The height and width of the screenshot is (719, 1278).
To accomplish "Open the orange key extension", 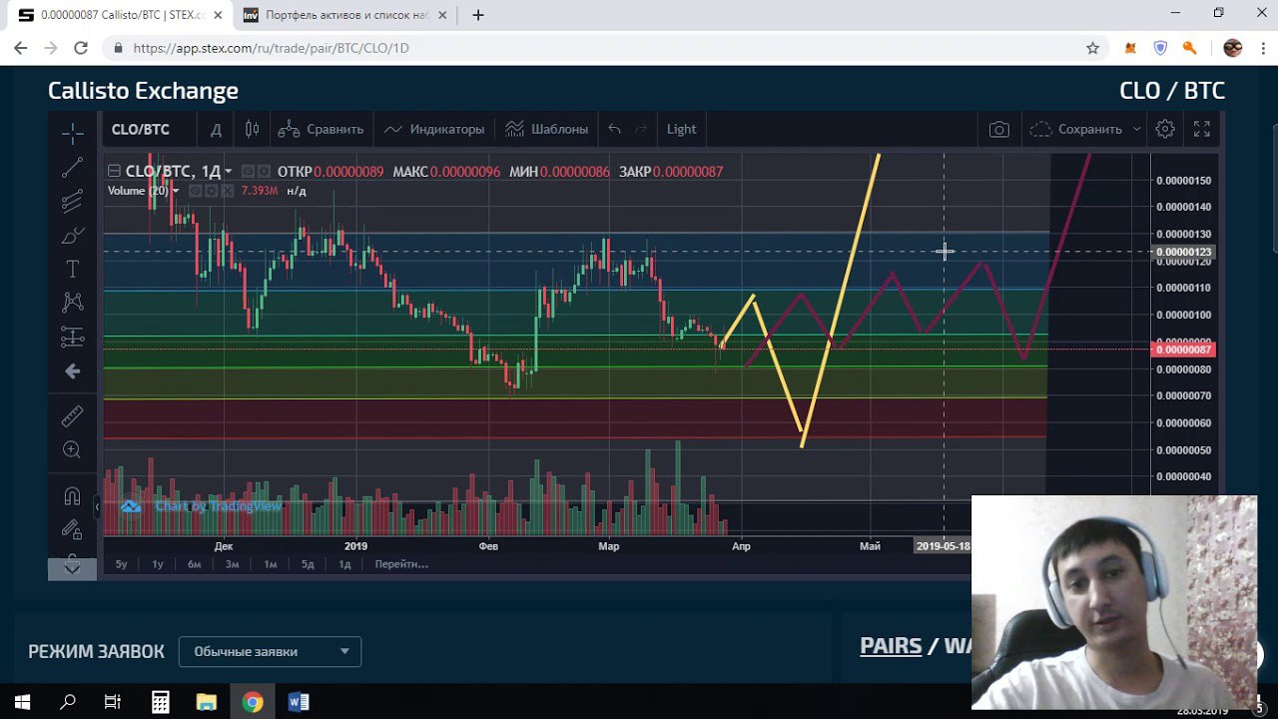I will click(x=1190, y=48).
